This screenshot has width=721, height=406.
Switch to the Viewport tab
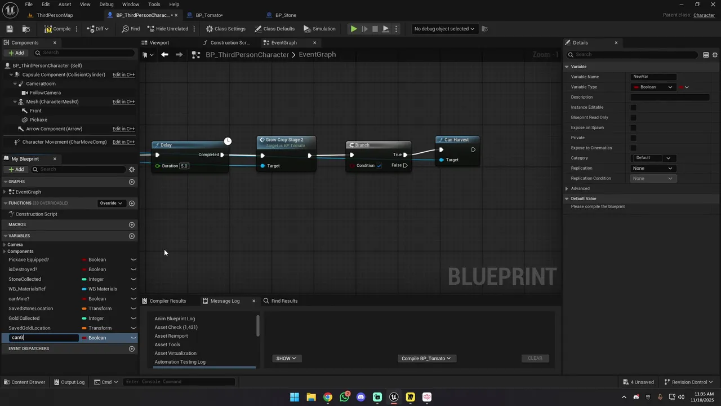[x=159, y=43]
